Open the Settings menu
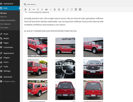 point(10,71)
